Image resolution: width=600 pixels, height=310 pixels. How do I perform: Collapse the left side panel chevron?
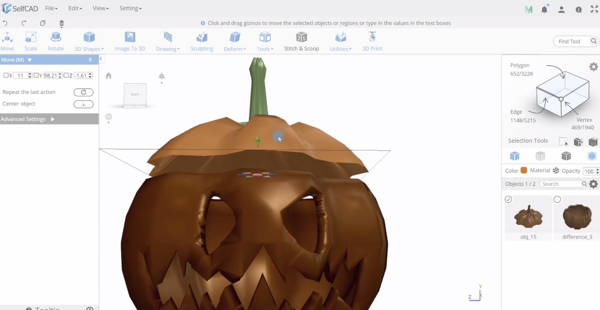pyautogui.click(x=101, y=59)
